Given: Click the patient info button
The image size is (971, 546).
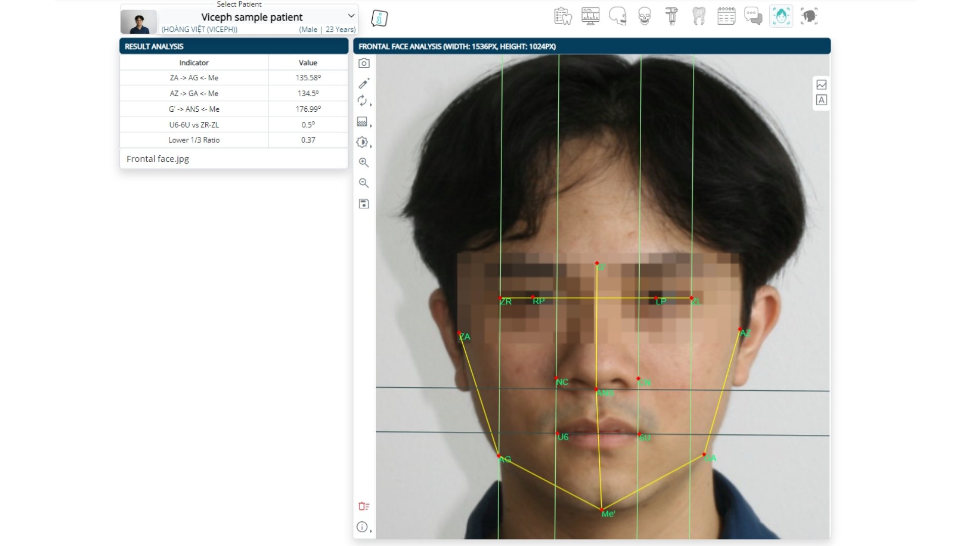Looking at the screenshot, I should tap(379, 18).
